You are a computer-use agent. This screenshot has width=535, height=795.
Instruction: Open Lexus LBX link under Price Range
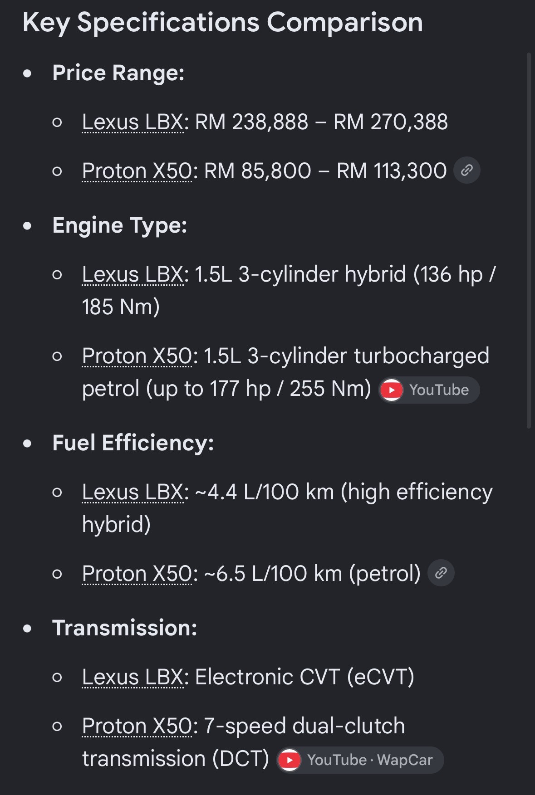tap(133, 122)
